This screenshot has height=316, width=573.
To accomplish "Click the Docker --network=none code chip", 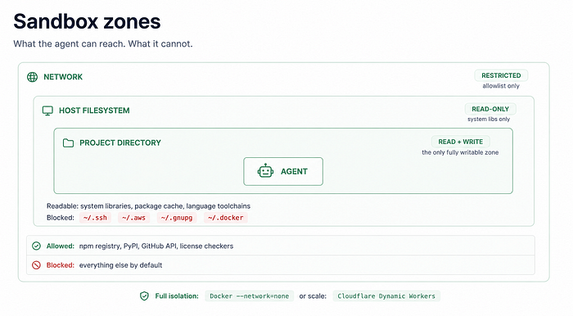I will tap(249, 296).
